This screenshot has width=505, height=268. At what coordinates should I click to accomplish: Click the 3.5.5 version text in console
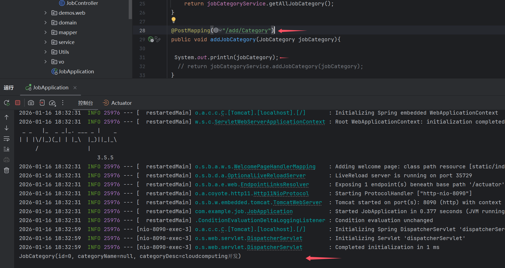point(105,157)
